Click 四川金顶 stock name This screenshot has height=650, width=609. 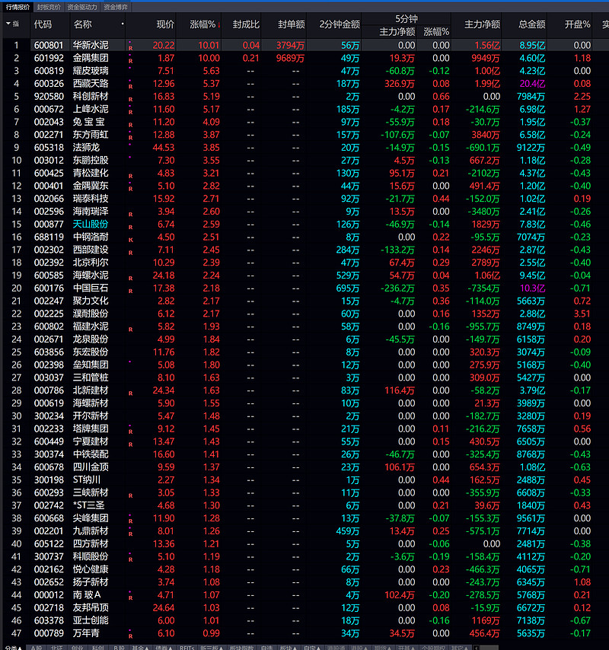[x=91, y=467]
